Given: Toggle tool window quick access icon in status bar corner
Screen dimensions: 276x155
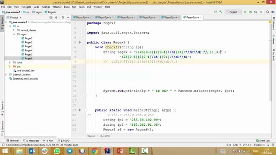Looking at the screenshot, I should pyautogui.click(x=3, y=145).
